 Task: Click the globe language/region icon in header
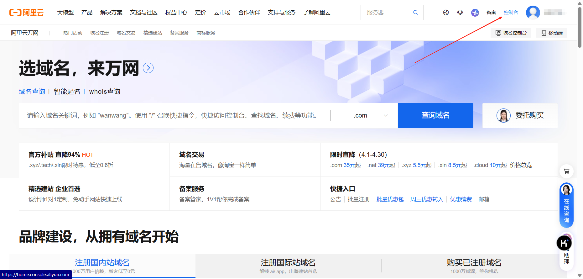(446, 13)
